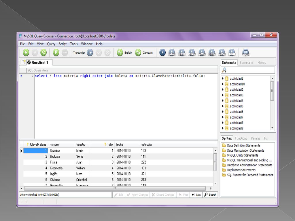
Task: Click the Replication Statements folder icon
Action: tap(224, 170)
